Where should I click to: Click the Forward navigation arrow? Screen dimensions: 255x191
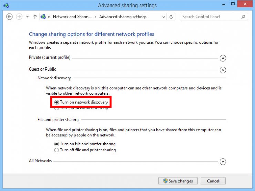pyautogui.click(x=19, y=17)
